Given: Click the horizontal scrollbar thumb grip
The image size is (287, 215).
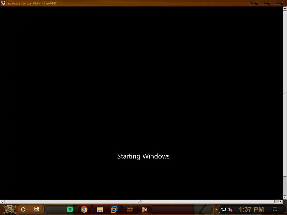Looking at the screenshot, I should 140,202.
